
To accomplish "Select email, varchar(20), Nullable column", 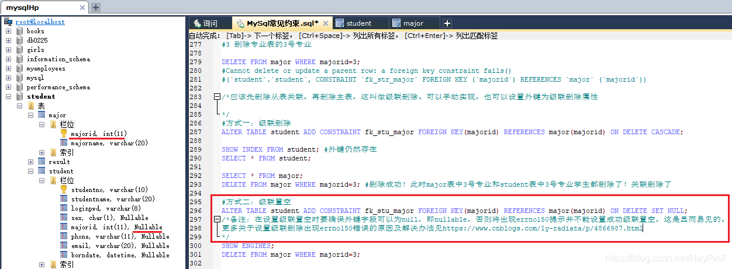I will (120, 246).
